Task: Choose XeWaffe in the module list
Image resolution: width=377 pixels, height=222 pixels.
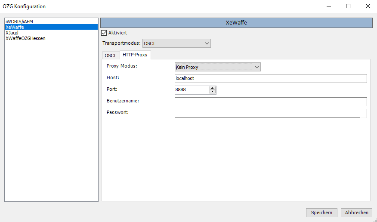Action: coord(15,27)
